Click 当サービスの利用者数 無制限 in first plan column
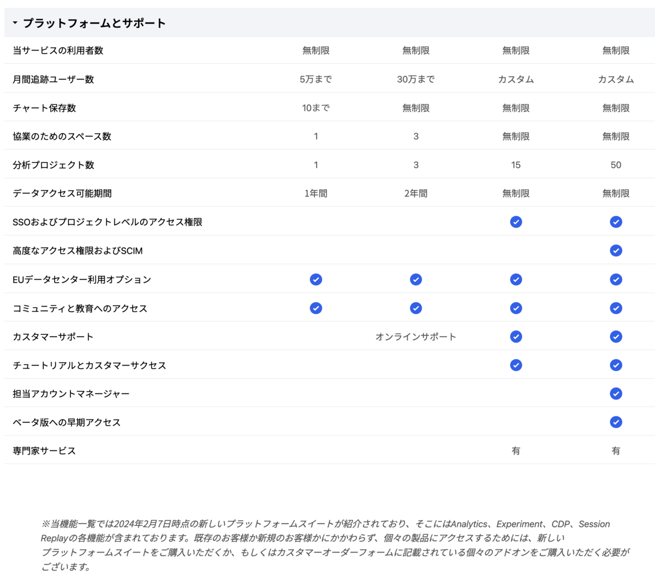Image resolution: width=655 pixels, height=581 pixels. click(x=315, y=50)
